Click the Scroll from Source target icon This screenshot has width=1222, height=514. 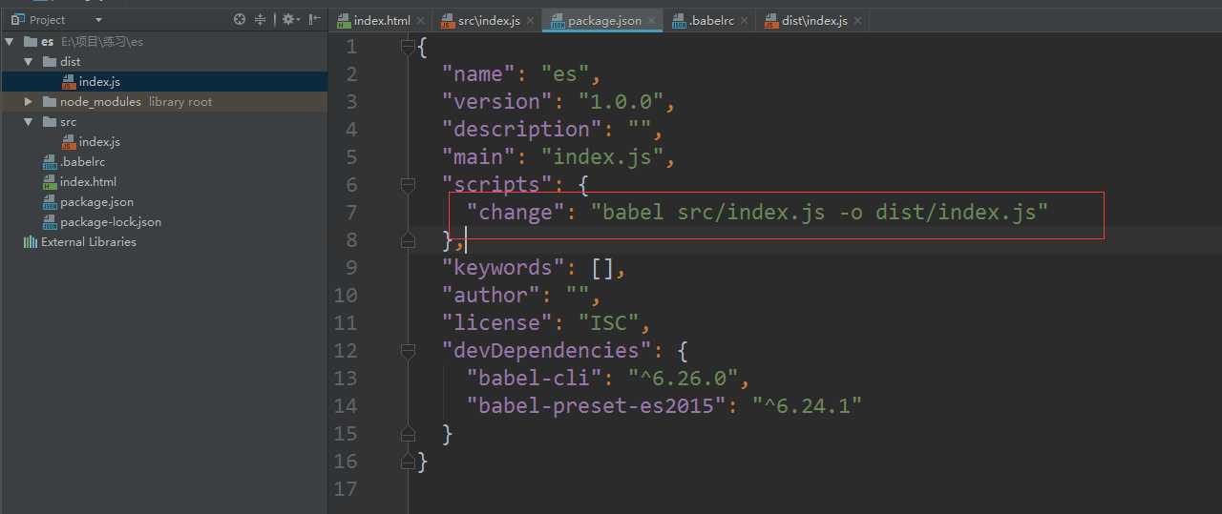pyautogui.click(x=240, y=19)
